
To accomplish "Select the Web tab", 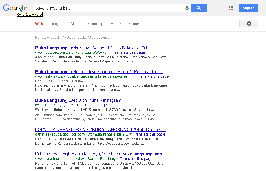I will [x=39, y=24].
